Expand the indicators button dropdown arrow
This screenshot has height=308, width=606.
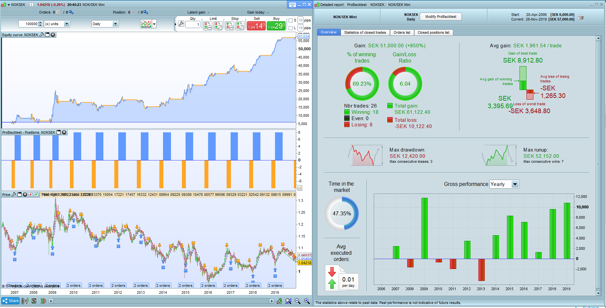[154, 24]
